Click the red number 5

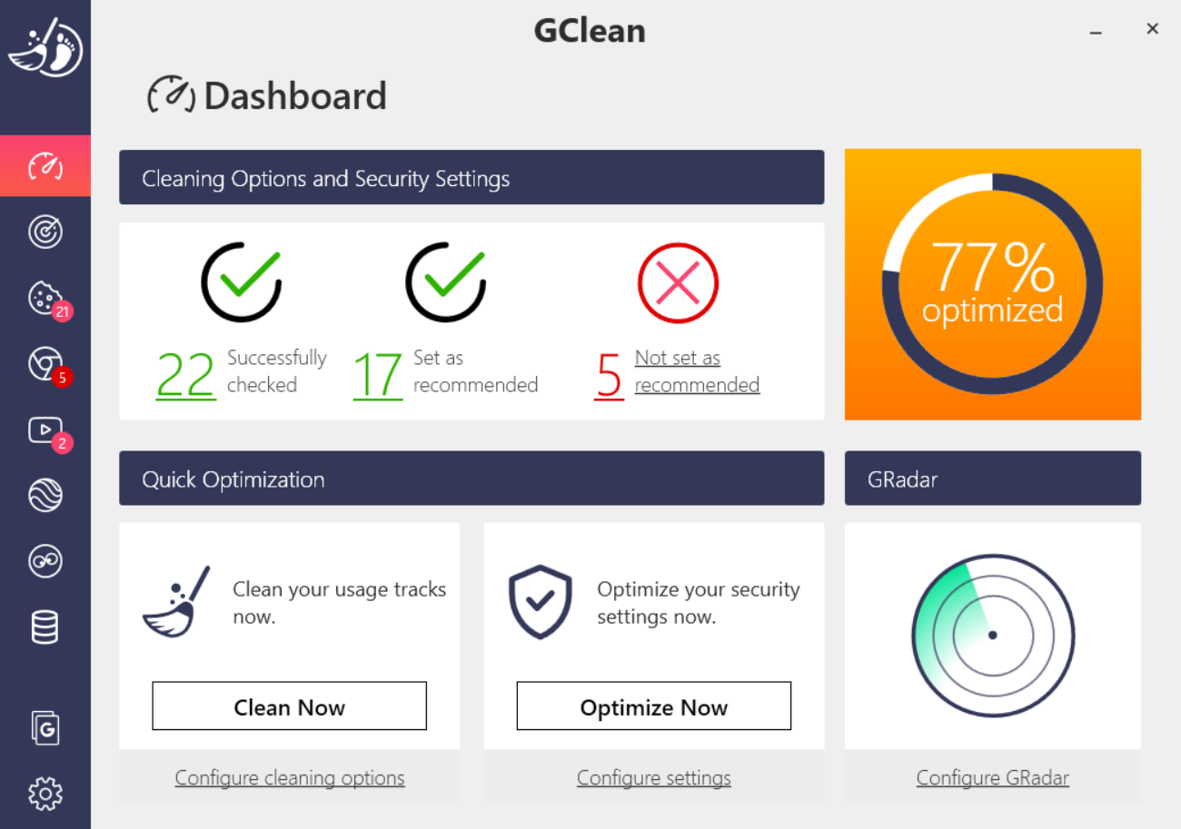pyautogui.click(x=610, y=375)
